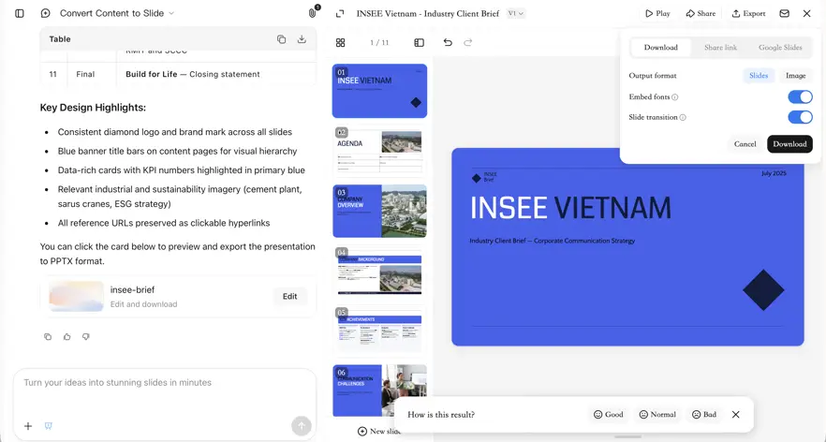This screenshot has width=826, height=442.
Task: Undo the last edit
Action: pos(448,43)
